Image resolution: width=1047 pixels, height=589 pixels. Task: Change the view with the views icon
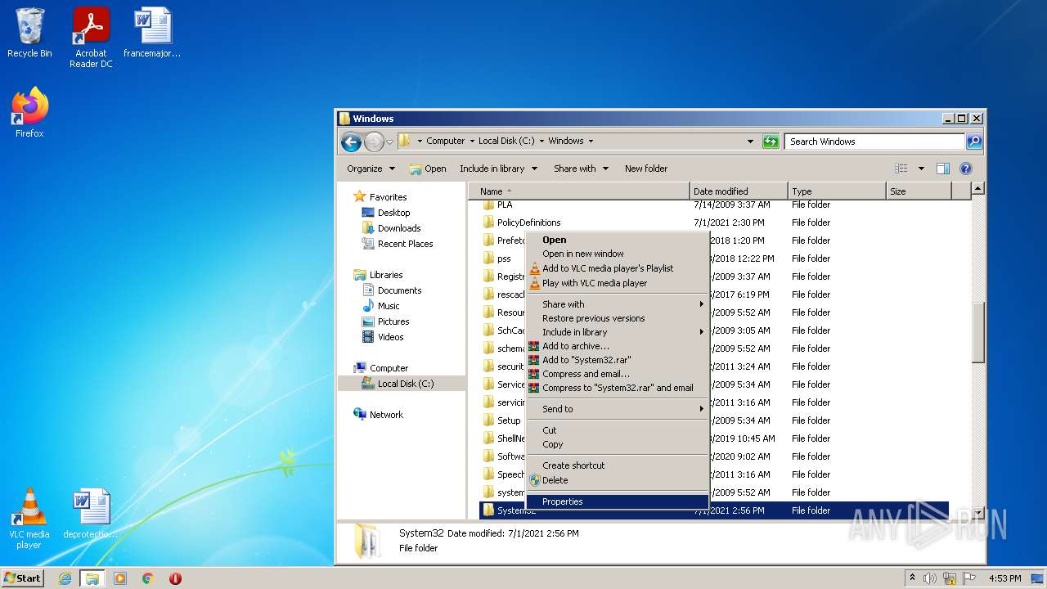pos(901,169)
